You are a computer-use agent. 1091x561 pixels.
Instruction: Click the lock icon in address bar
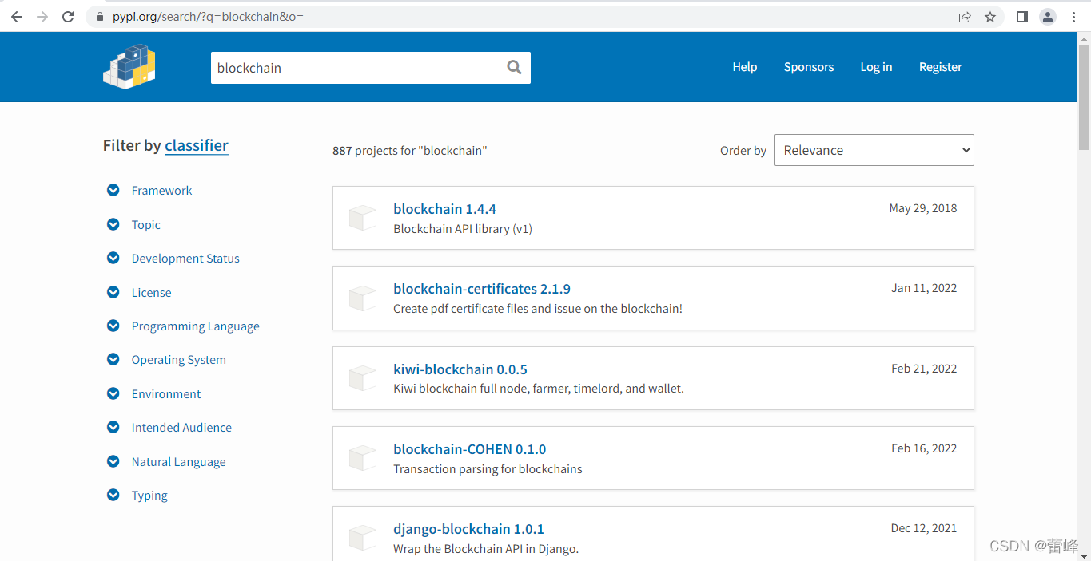[100, 17]
